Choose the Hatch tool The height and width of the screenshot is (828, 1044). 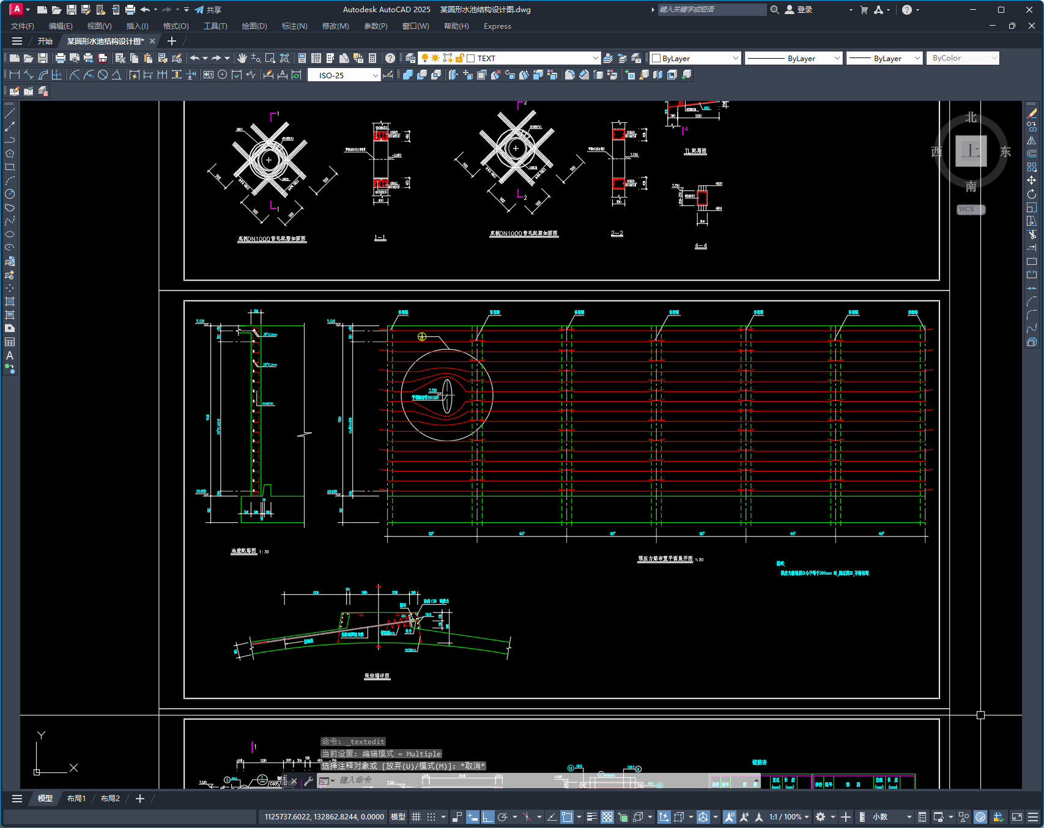(x=10, y=301)
